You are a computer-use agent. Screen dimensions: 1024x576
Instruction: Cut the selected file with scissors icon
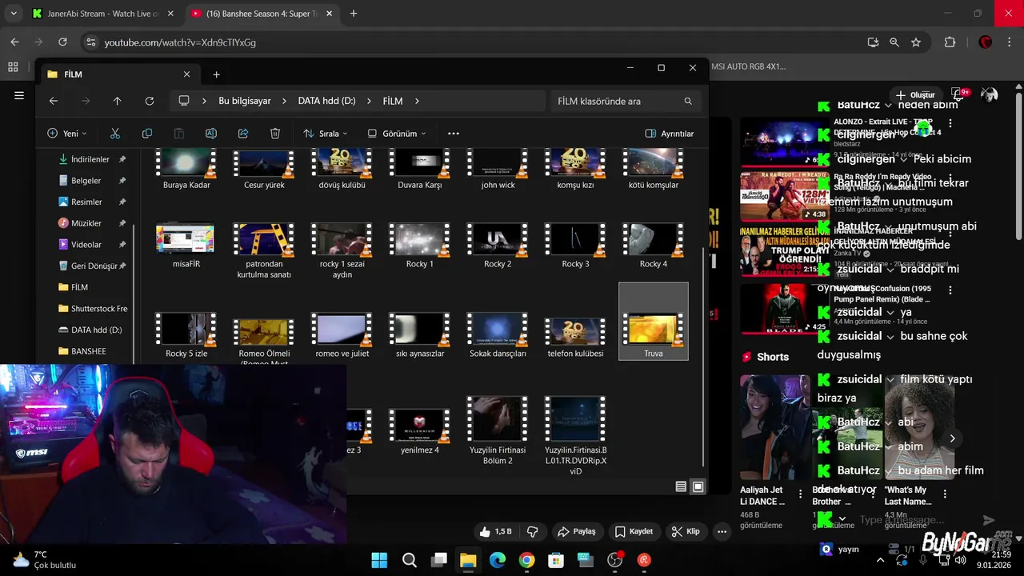click(x=115, y=134)
